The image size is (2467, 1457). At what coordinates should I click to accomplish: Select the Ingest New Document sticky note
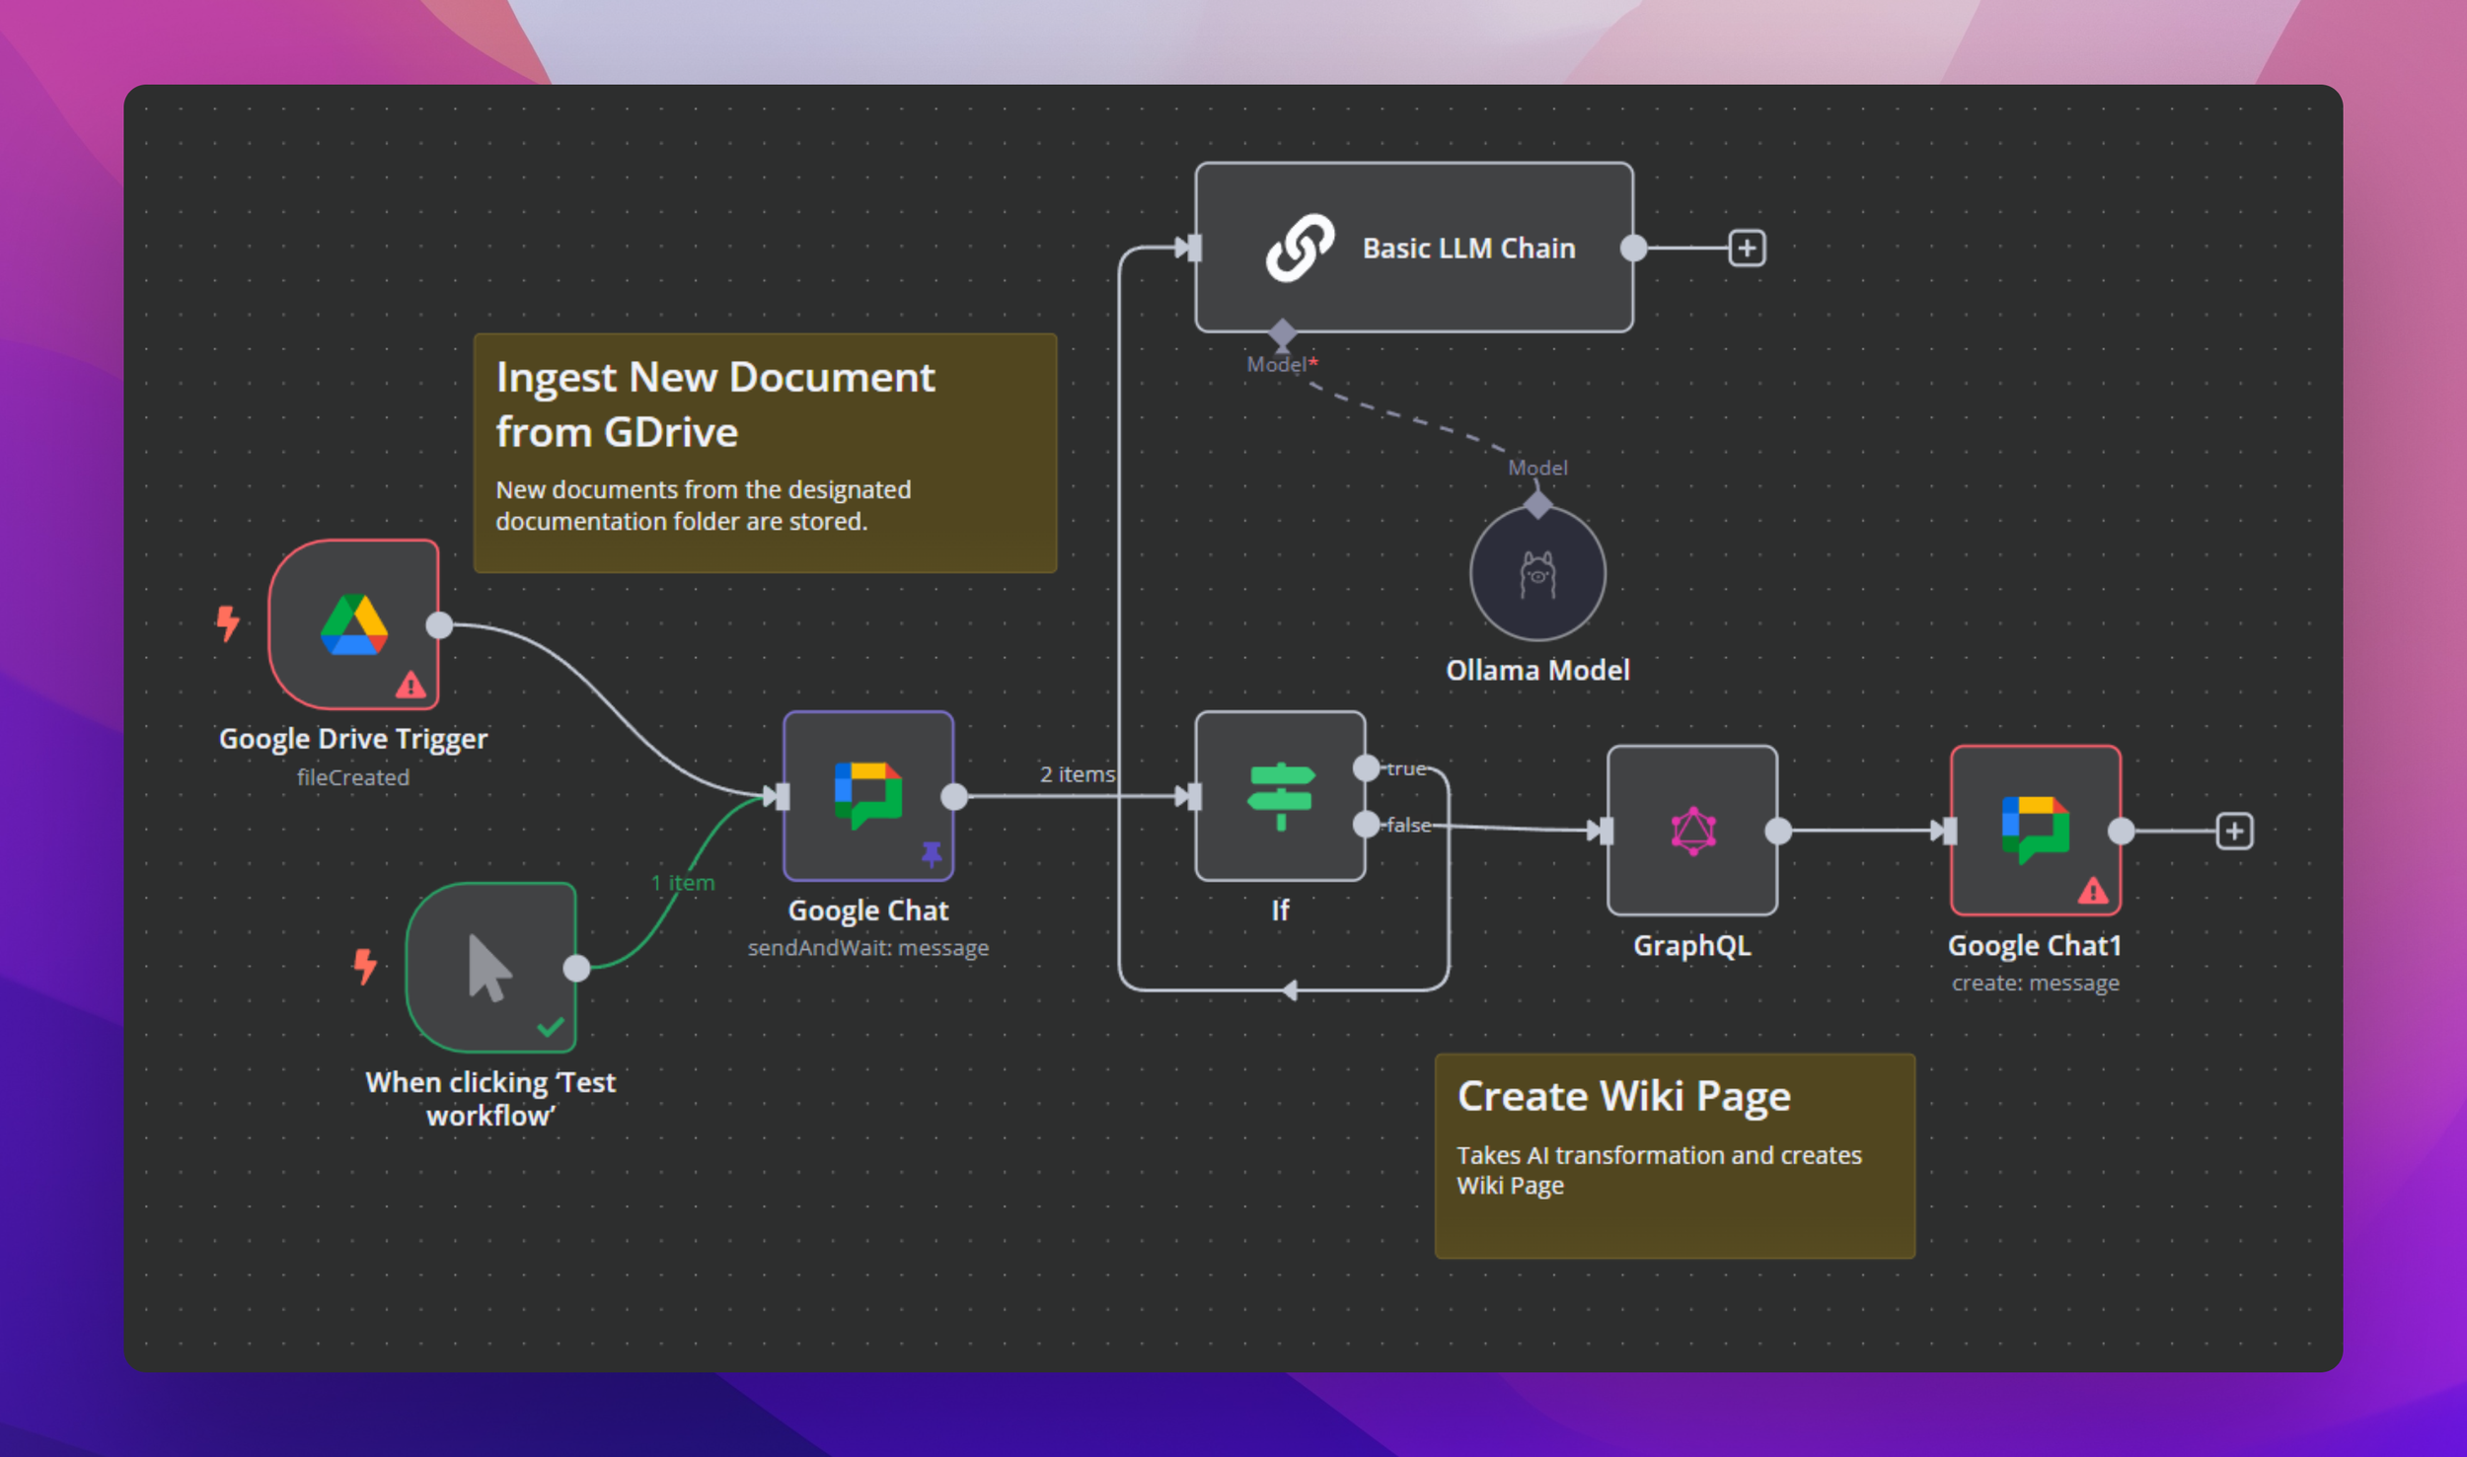[765, 453]
